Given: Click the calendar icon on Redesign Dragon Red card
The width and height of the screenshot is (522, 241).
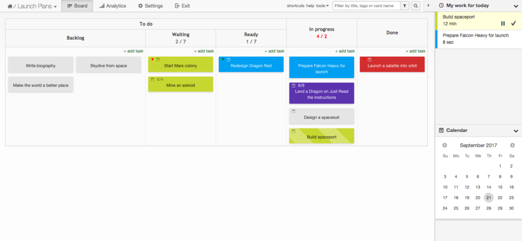Looking at the screenshot, I should click(x=229, y=59).
